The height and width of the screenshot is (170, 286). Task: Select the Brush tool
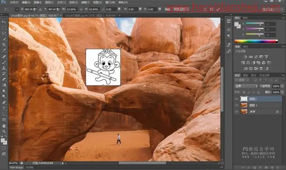(x=4, y=62)
